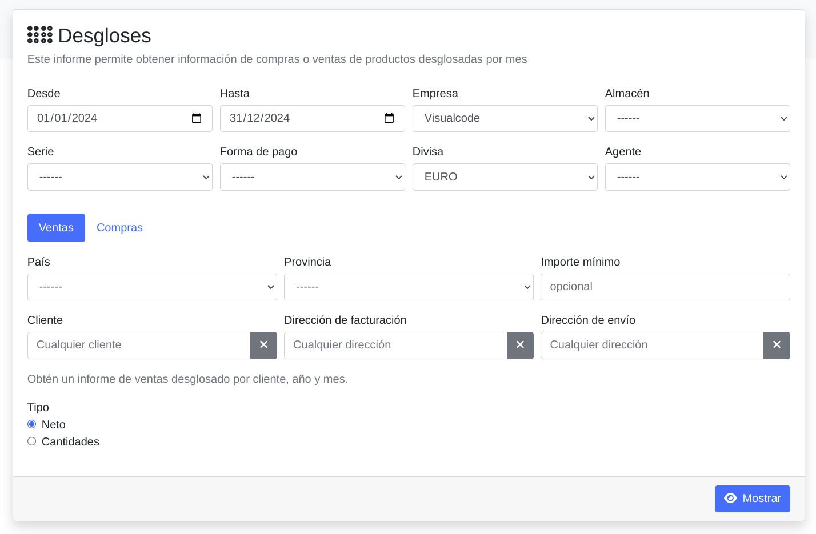The width and height of the screenshot is (816, 534).
Task: Click the Dirección de facturación input field
Action: (395, 346)
